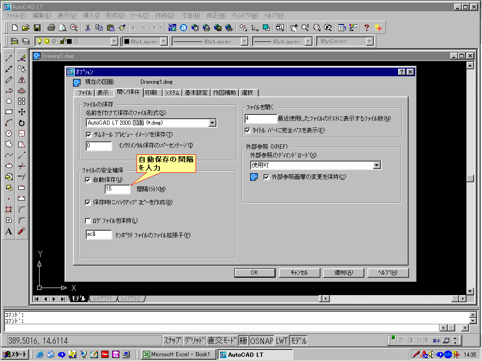482x361 pixels.
Task: Select the Ellipse drawing tool
Action: coord(9,166)
